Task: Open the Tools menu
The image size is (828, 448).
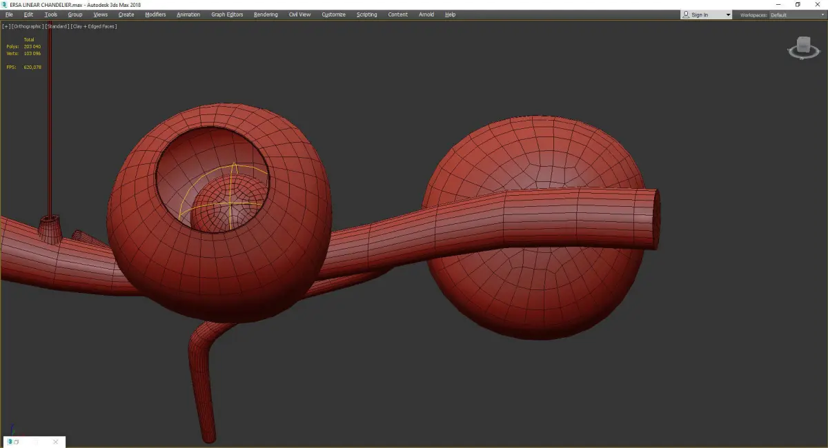Action: (x=51, y=14)
